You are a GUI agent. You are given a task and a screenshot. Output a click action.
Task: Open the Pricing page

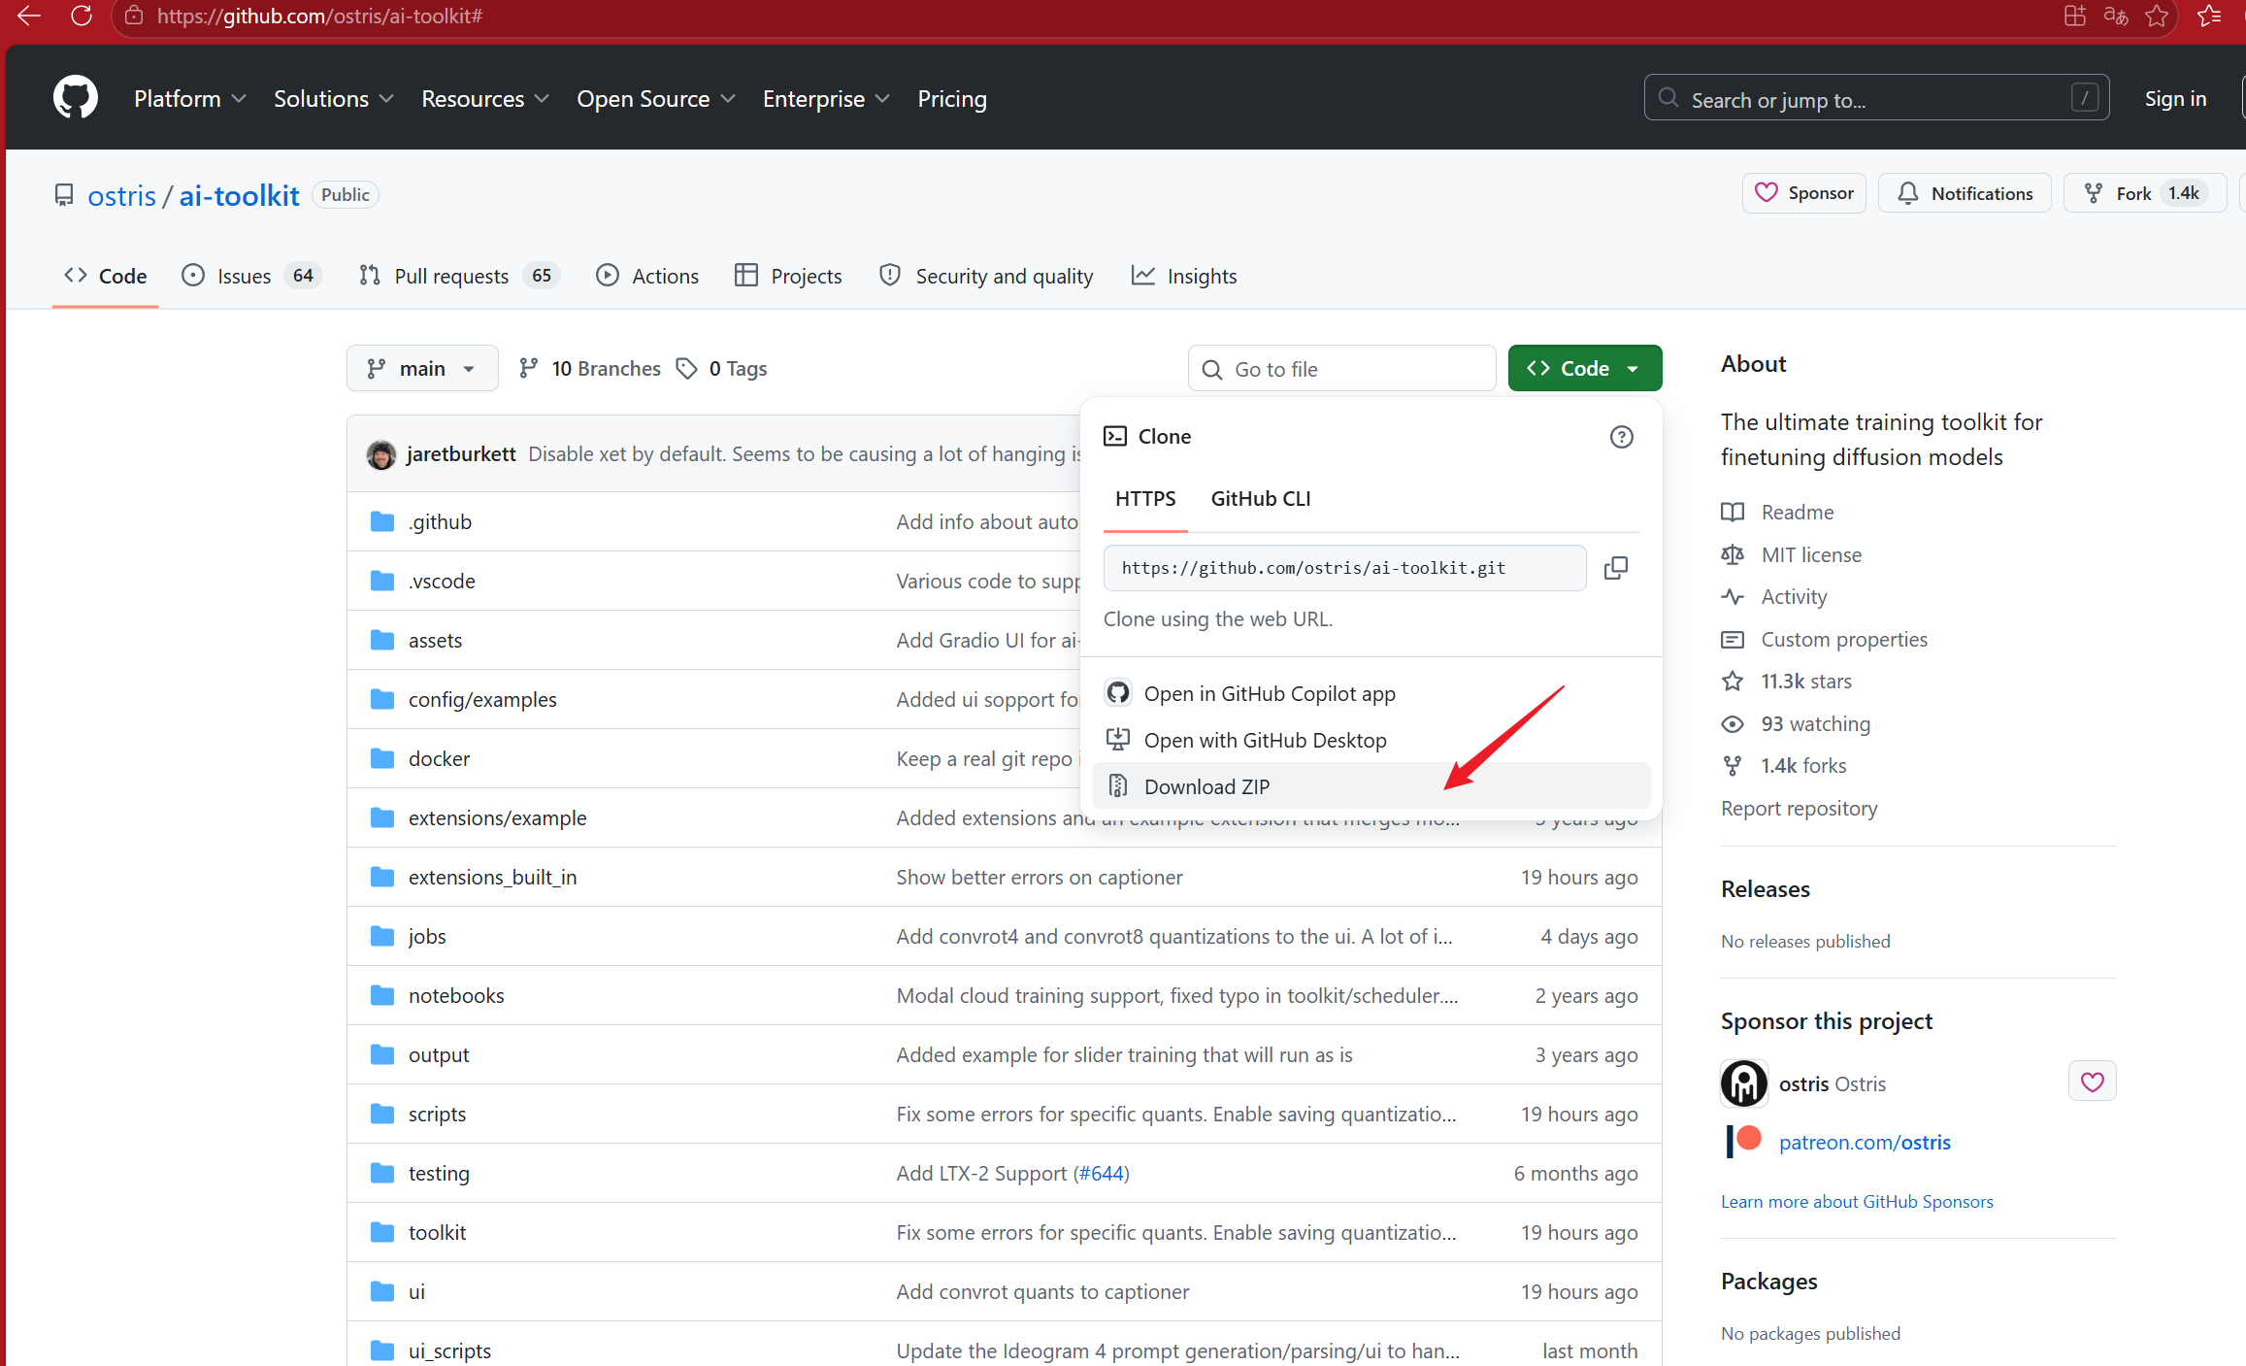[x=952, y=99]
